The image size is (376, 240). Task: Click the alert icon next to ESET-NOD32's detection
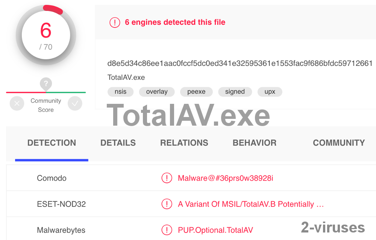tap(167, 204)
